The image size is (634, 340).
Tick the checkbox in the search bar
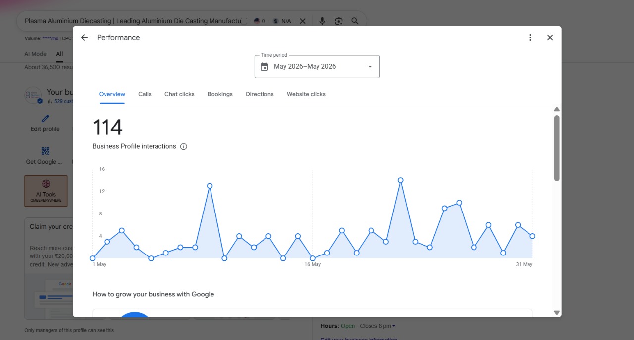tap(244, 21)
